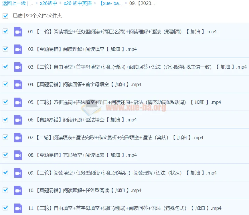Click video icon for file 01 【二轮】阅读填空
Viewport: 249px width, 215px height.
[18, 32]
